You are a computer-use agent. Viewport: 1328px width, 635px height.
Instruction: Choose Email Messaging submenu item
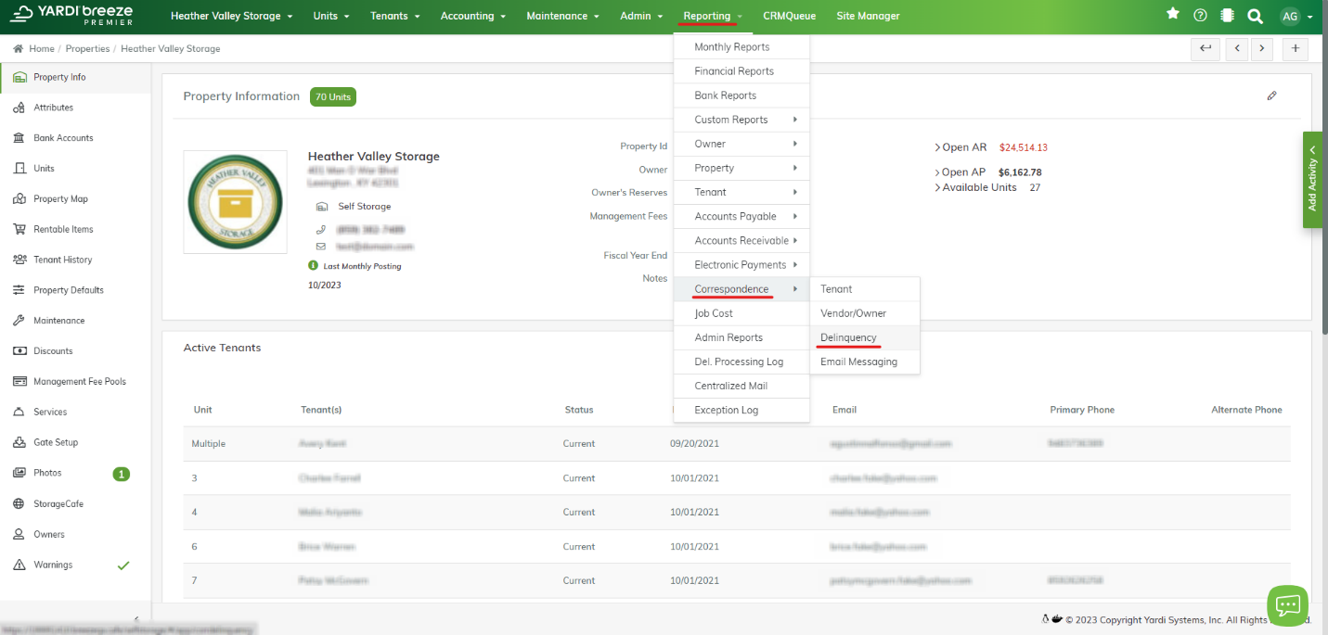pyautogui.click(x=858, y=362)
